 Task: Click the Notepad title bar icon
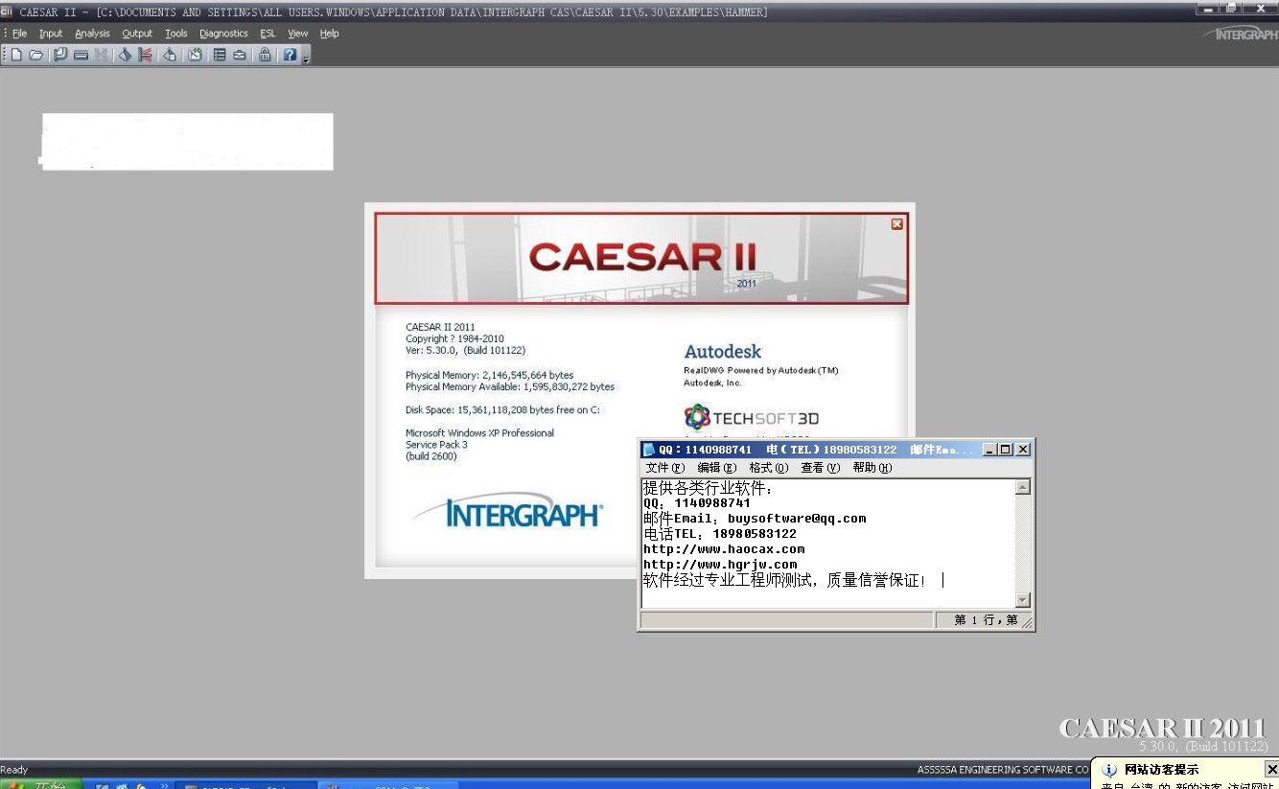point(649,450)
